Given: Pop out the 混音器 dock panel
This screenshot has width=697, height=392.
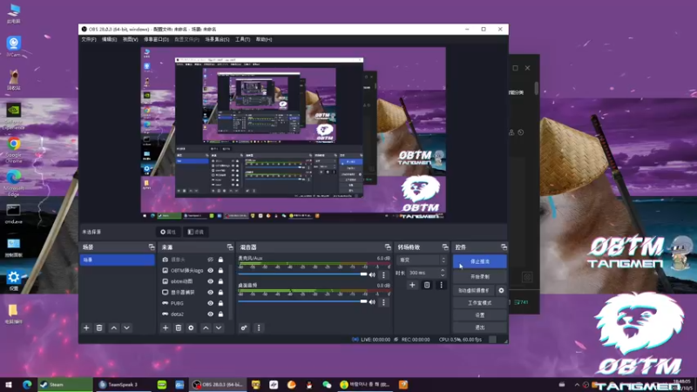Looking at the screenshot, I should 388,247.
